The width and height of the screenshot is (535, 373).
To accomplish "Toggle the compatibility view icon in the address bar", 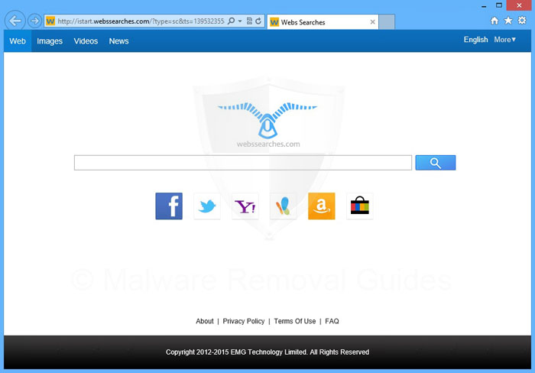I will pos(249,21).
